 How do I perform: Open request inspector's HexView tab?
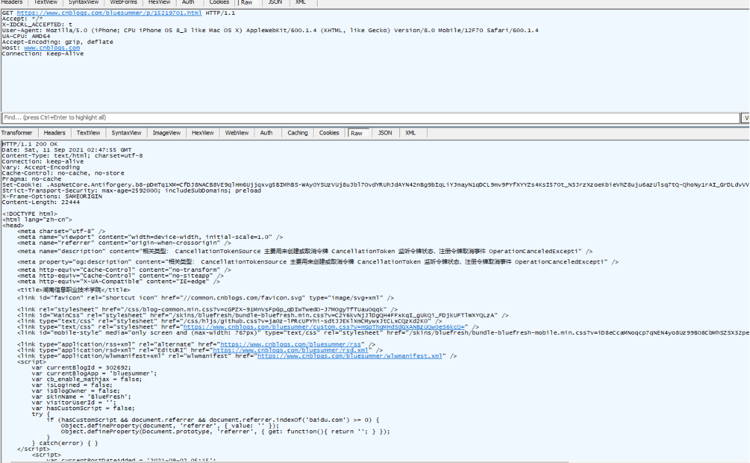159,3
